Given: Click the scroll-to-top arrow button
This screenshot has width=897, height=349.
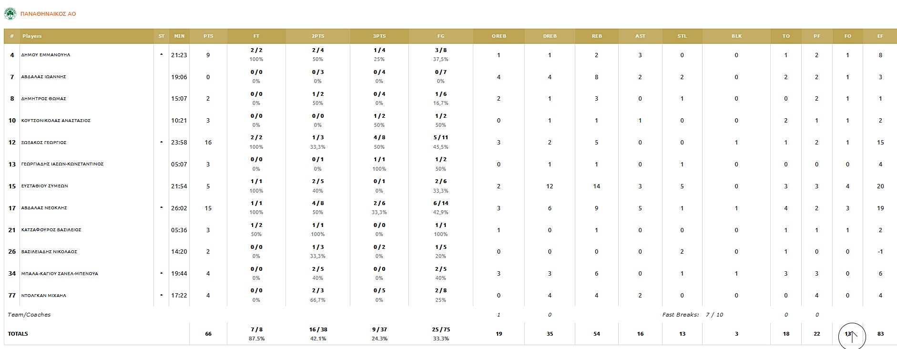Looking at the screenshot, I should click(852, 336).
